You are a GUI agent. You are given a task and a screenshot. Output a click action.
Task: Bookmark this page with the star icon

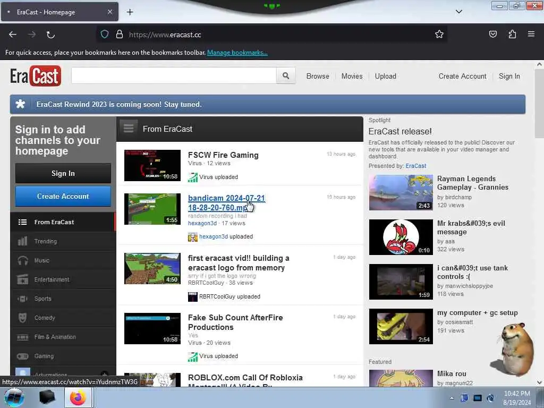439,34
